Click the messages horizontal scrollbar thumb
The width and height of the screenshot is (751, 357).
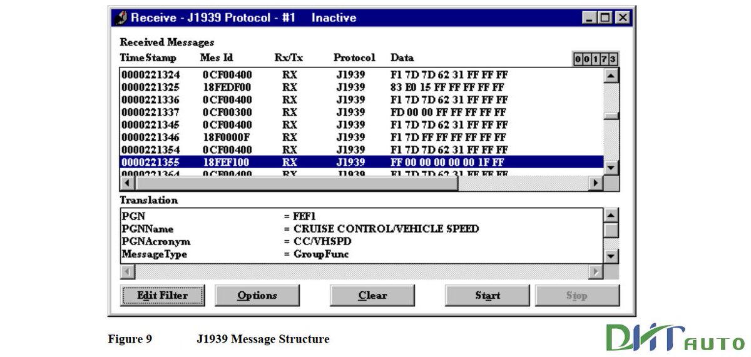point(297,183)
